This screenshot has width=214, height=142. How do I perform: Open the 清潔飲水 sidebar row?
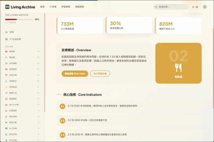[22, 81]
